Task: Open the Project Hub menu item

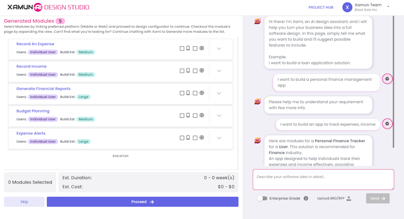Action: (321, 8)
